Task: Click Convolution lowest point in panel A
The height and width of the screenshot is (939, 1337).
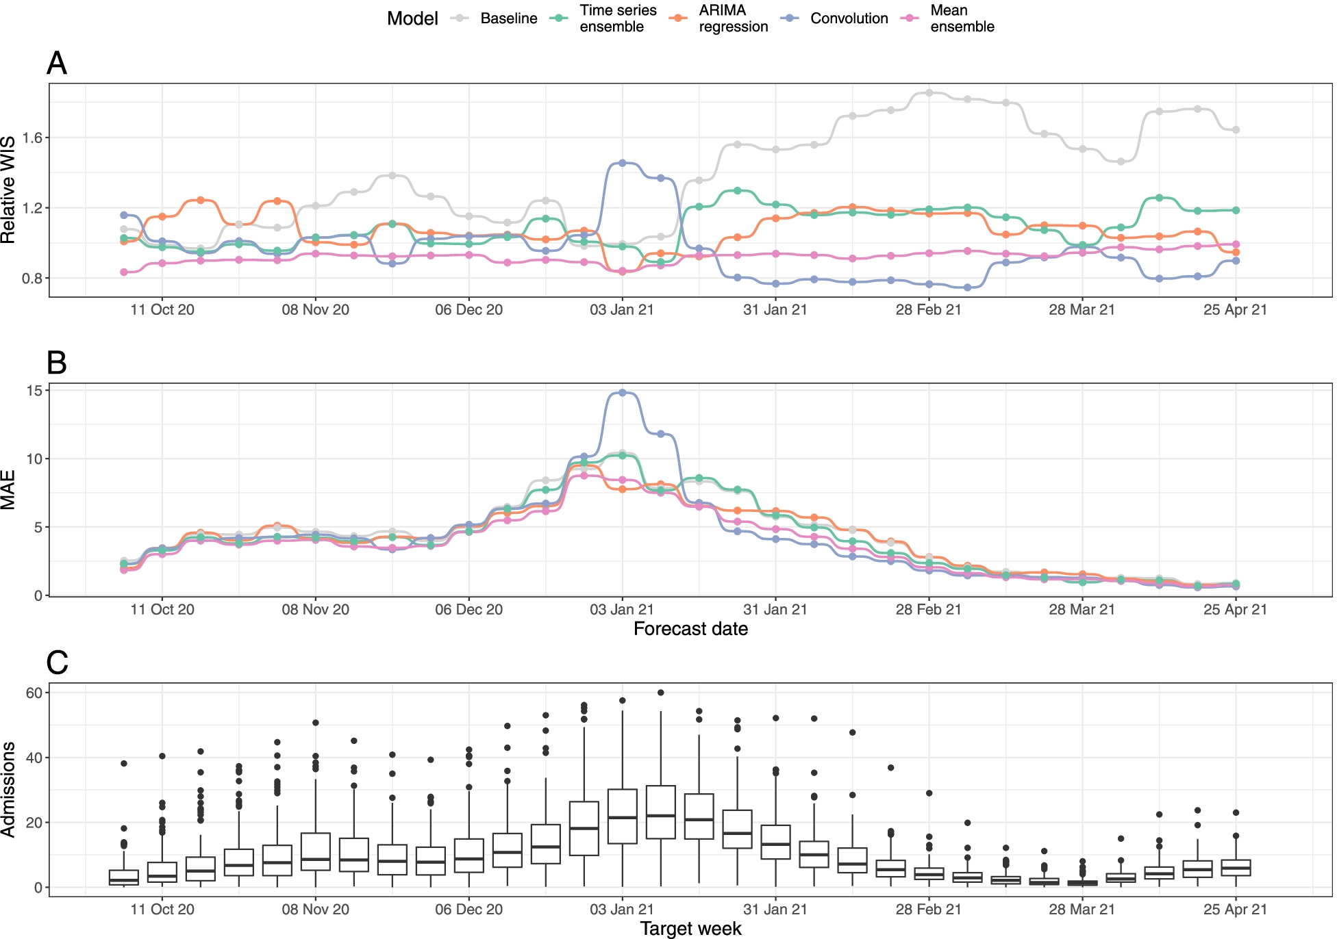Action: (x=967, y=287)
